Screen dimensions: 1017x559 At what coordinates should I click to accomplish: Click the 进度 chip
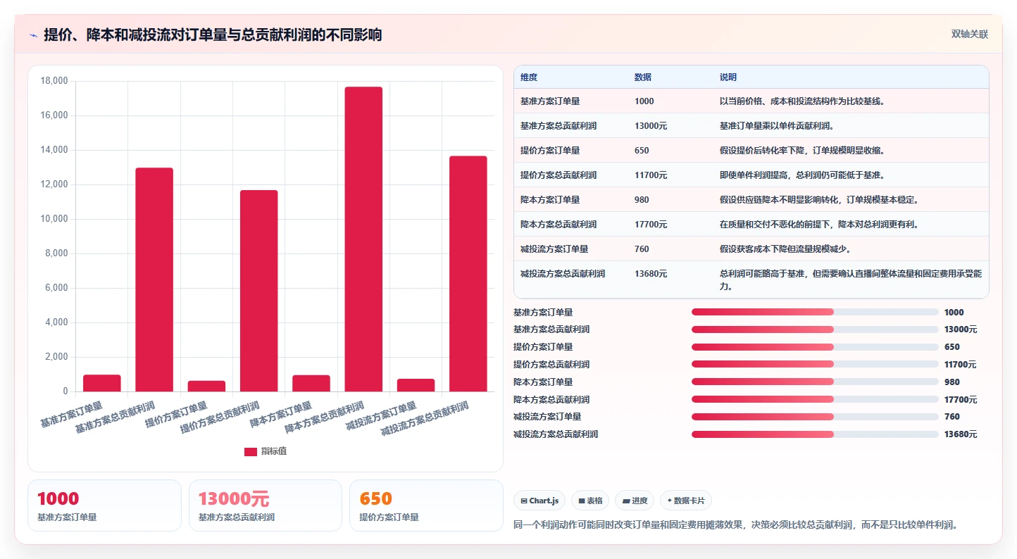point(635,501)
